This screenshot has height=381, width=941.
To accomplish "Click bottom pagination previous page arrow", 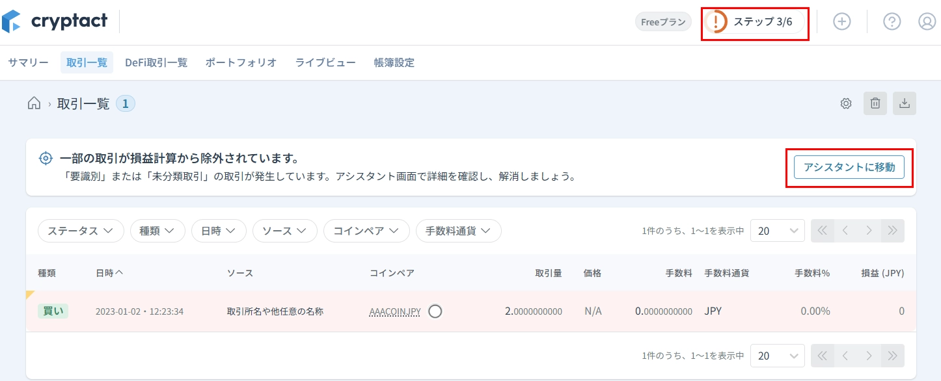I will [x=846, y=356].
